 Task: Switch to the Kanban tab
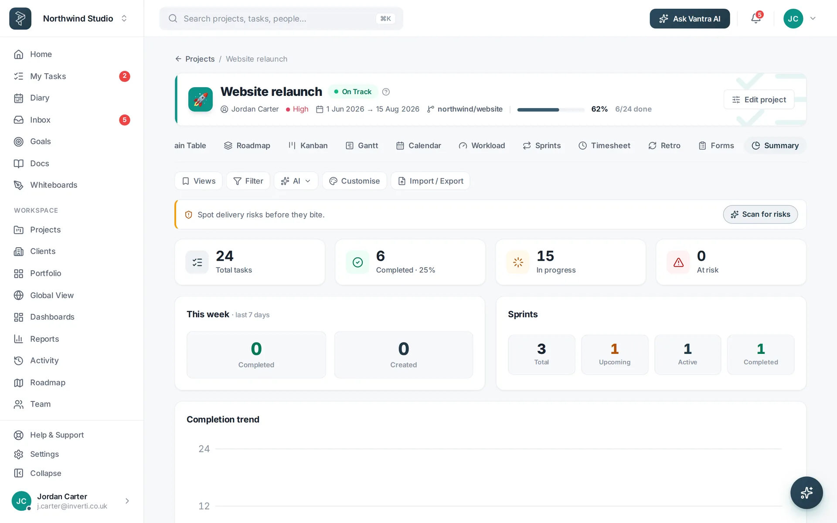pos(308,146)
